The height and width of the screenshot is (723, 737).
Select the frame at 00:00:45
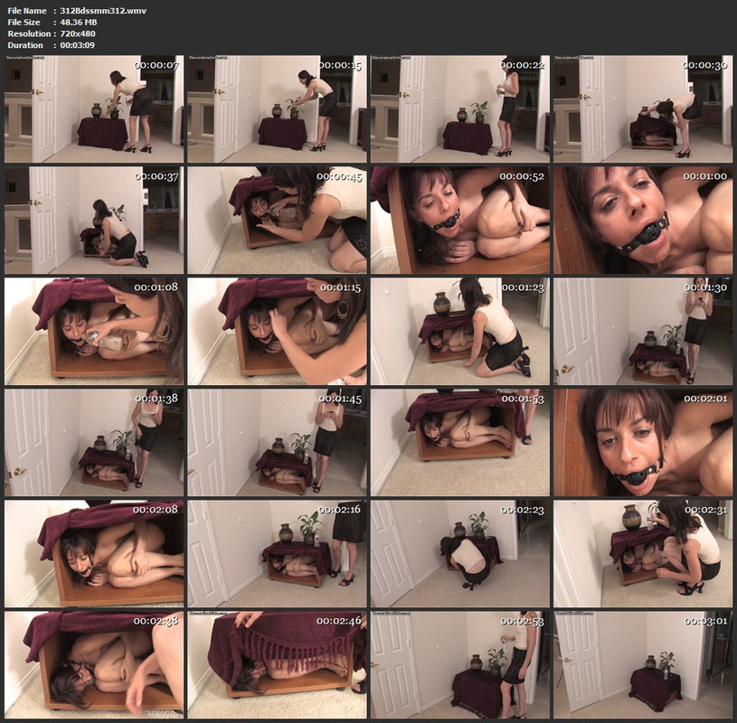coord(277,220)
